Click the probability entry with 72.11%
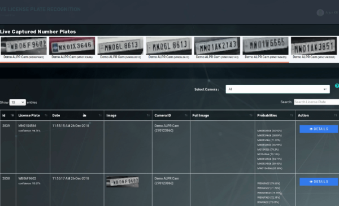The width and height of the screenshot is (339, 206). [x=268, y=198]
